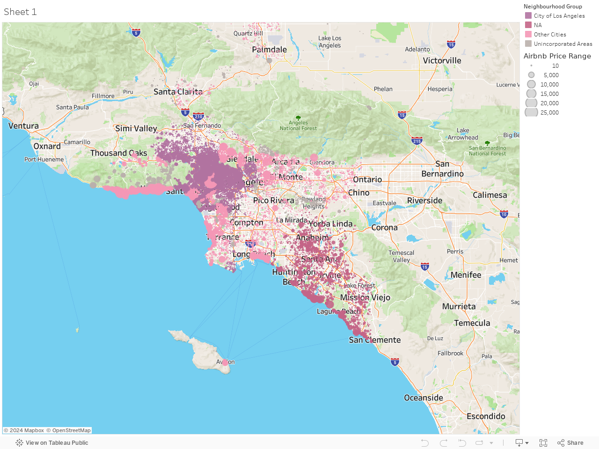
Task: Click the Interstate 10 highway shield
Action: coord(504,214)
